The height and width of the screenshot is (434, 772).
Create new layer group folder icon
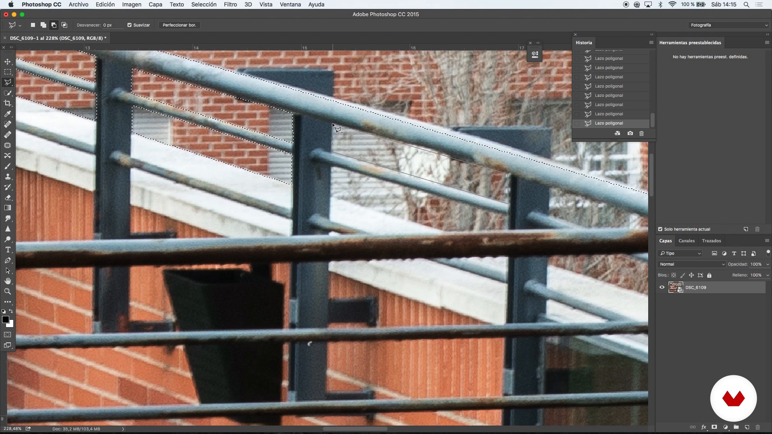pos(736,427)
